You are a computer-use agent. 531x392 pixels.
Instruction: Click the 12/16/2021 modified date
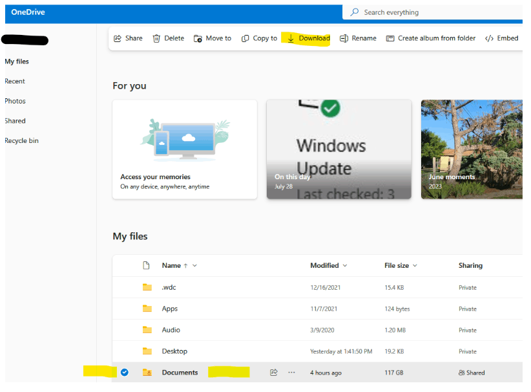[326, 288]
